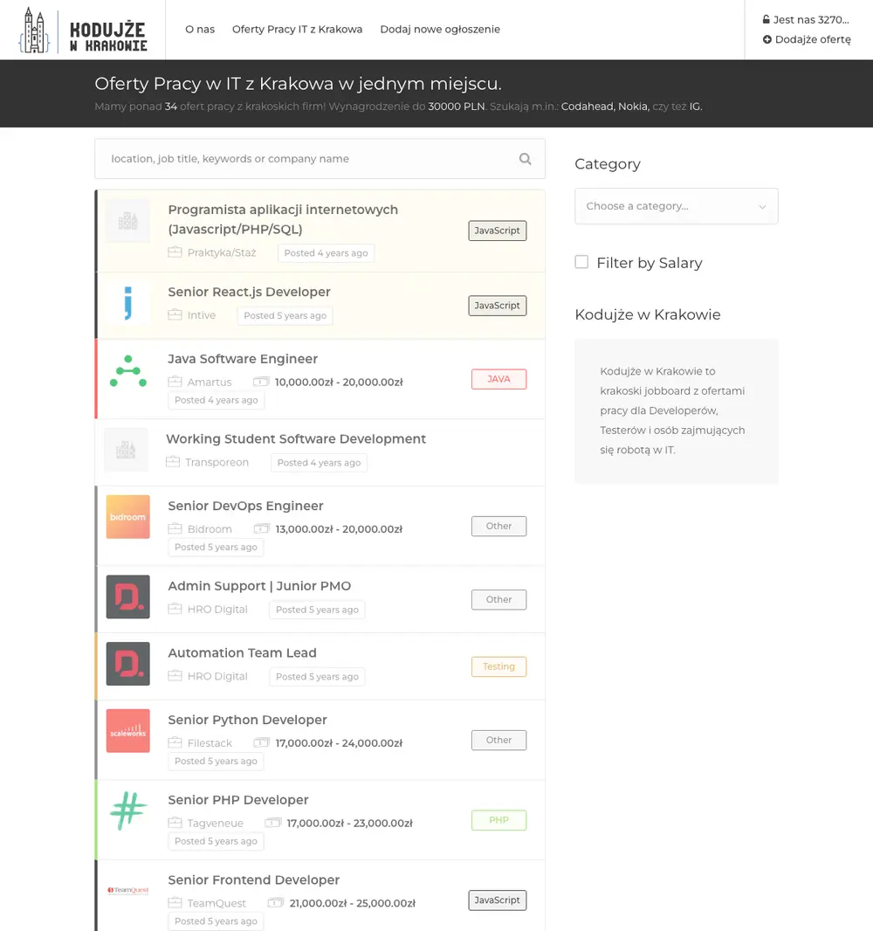Click JavaScript tag on Senior React.js listing
The height and width of the screenshot is (931, 873).
click(x=498, y=305)
